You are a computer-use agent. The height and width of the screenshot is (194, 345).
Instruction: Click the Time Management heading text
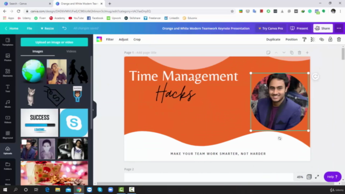pos(183,76)
